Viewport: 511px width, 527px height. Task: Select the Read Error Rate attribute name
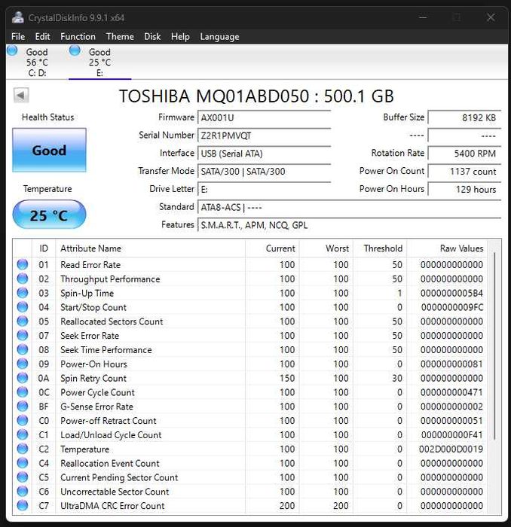tap(90, 265)
